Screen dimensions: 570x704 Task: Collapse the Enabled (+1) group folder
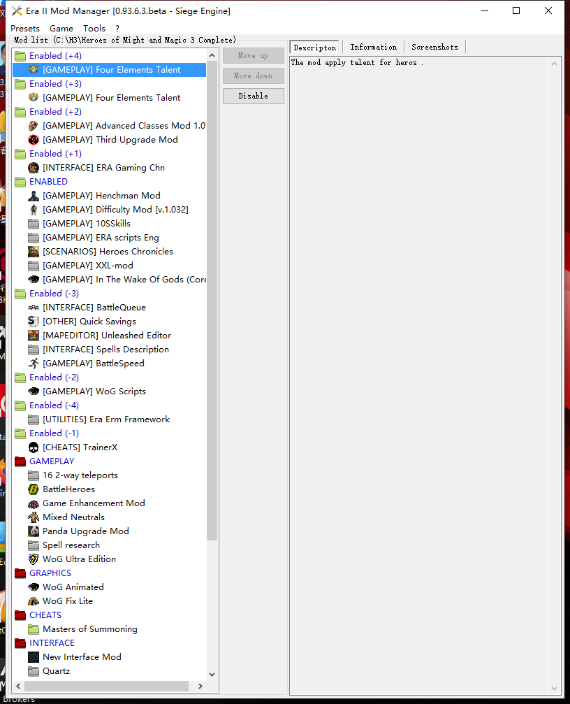point(20,154)
